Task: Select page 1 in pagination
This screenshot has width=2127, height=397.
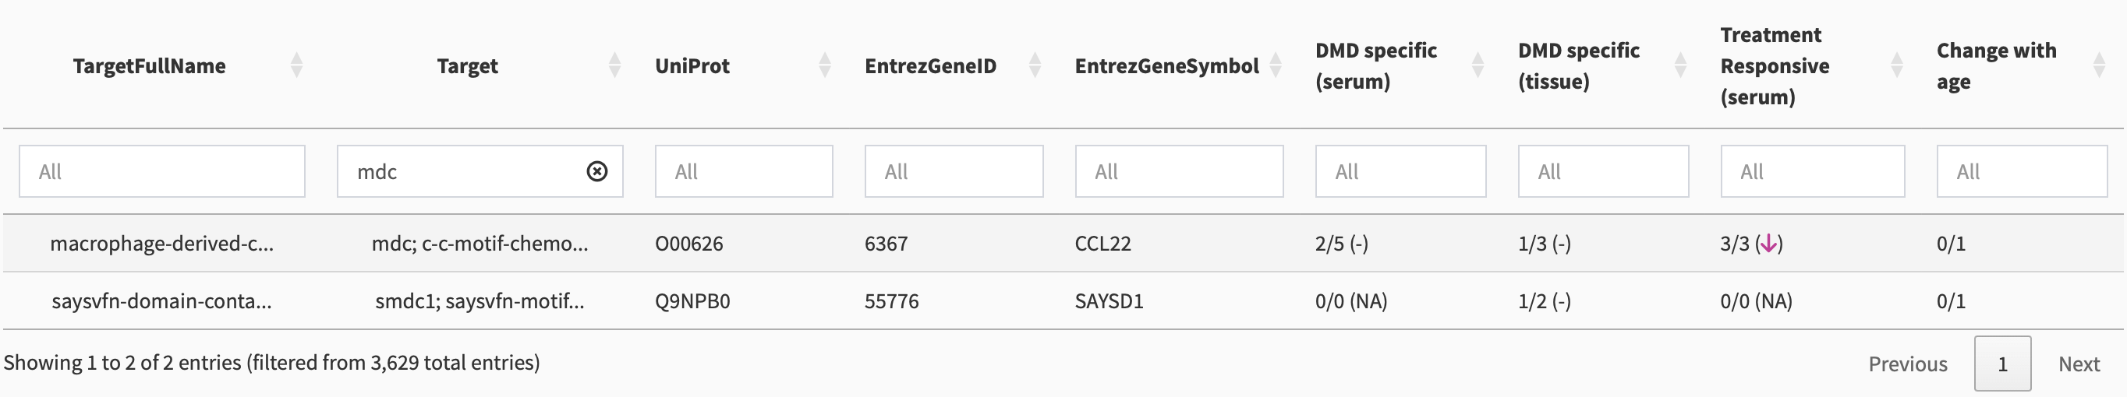Action: tap(2002, 364)
